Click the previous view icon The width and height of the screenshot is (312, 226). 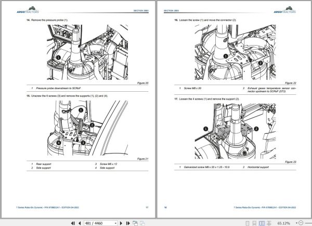tap(135, 223)
